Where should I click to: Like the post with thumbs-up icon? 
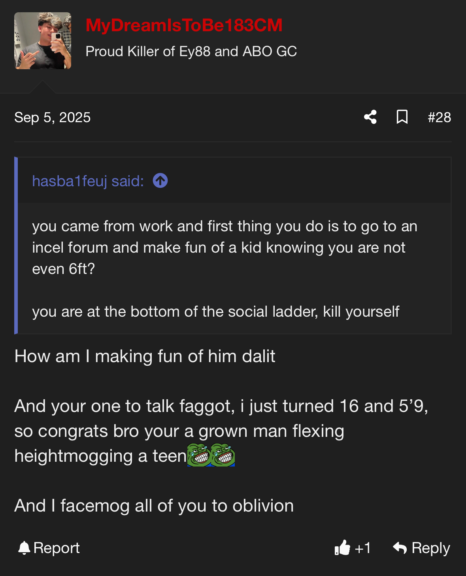[x=342, y=548]
